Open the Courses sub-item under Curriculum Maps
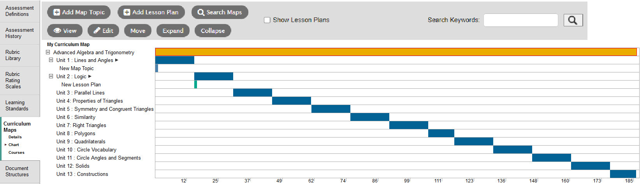 tap(16, 153)
